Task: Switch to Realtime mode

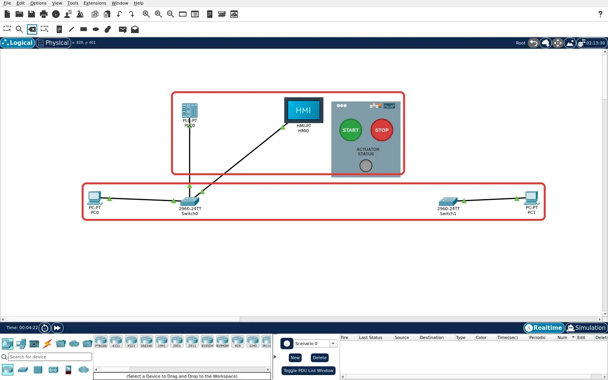Action: [544, 328]
